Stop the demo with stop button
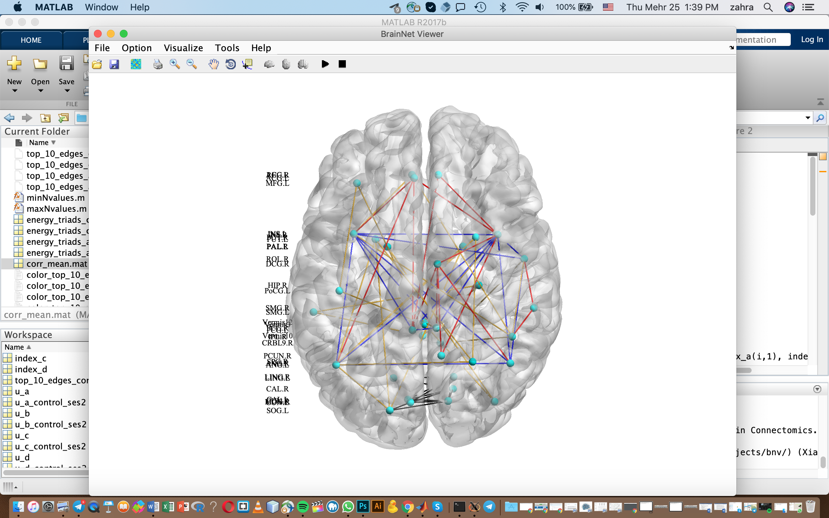Screen dimensions: 829x518 click(x=342, y=64)
